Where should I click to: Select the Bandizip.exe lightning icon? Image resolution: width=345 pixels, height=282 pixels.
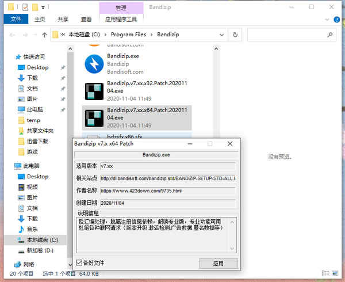coord(94,64)
